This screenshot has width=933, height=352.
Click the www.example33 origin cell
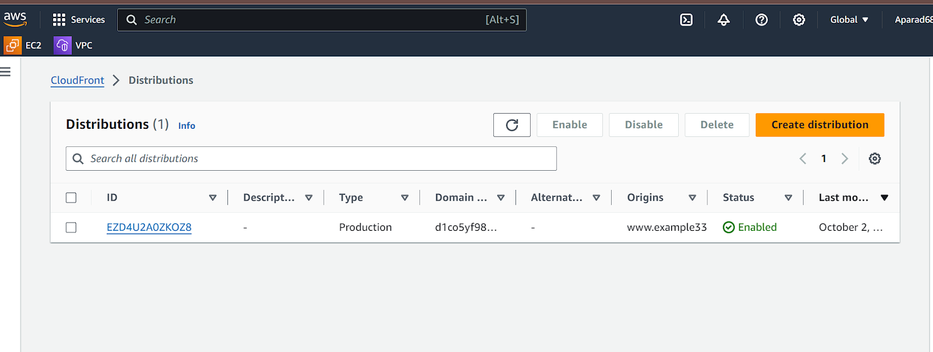click(667, 227)
